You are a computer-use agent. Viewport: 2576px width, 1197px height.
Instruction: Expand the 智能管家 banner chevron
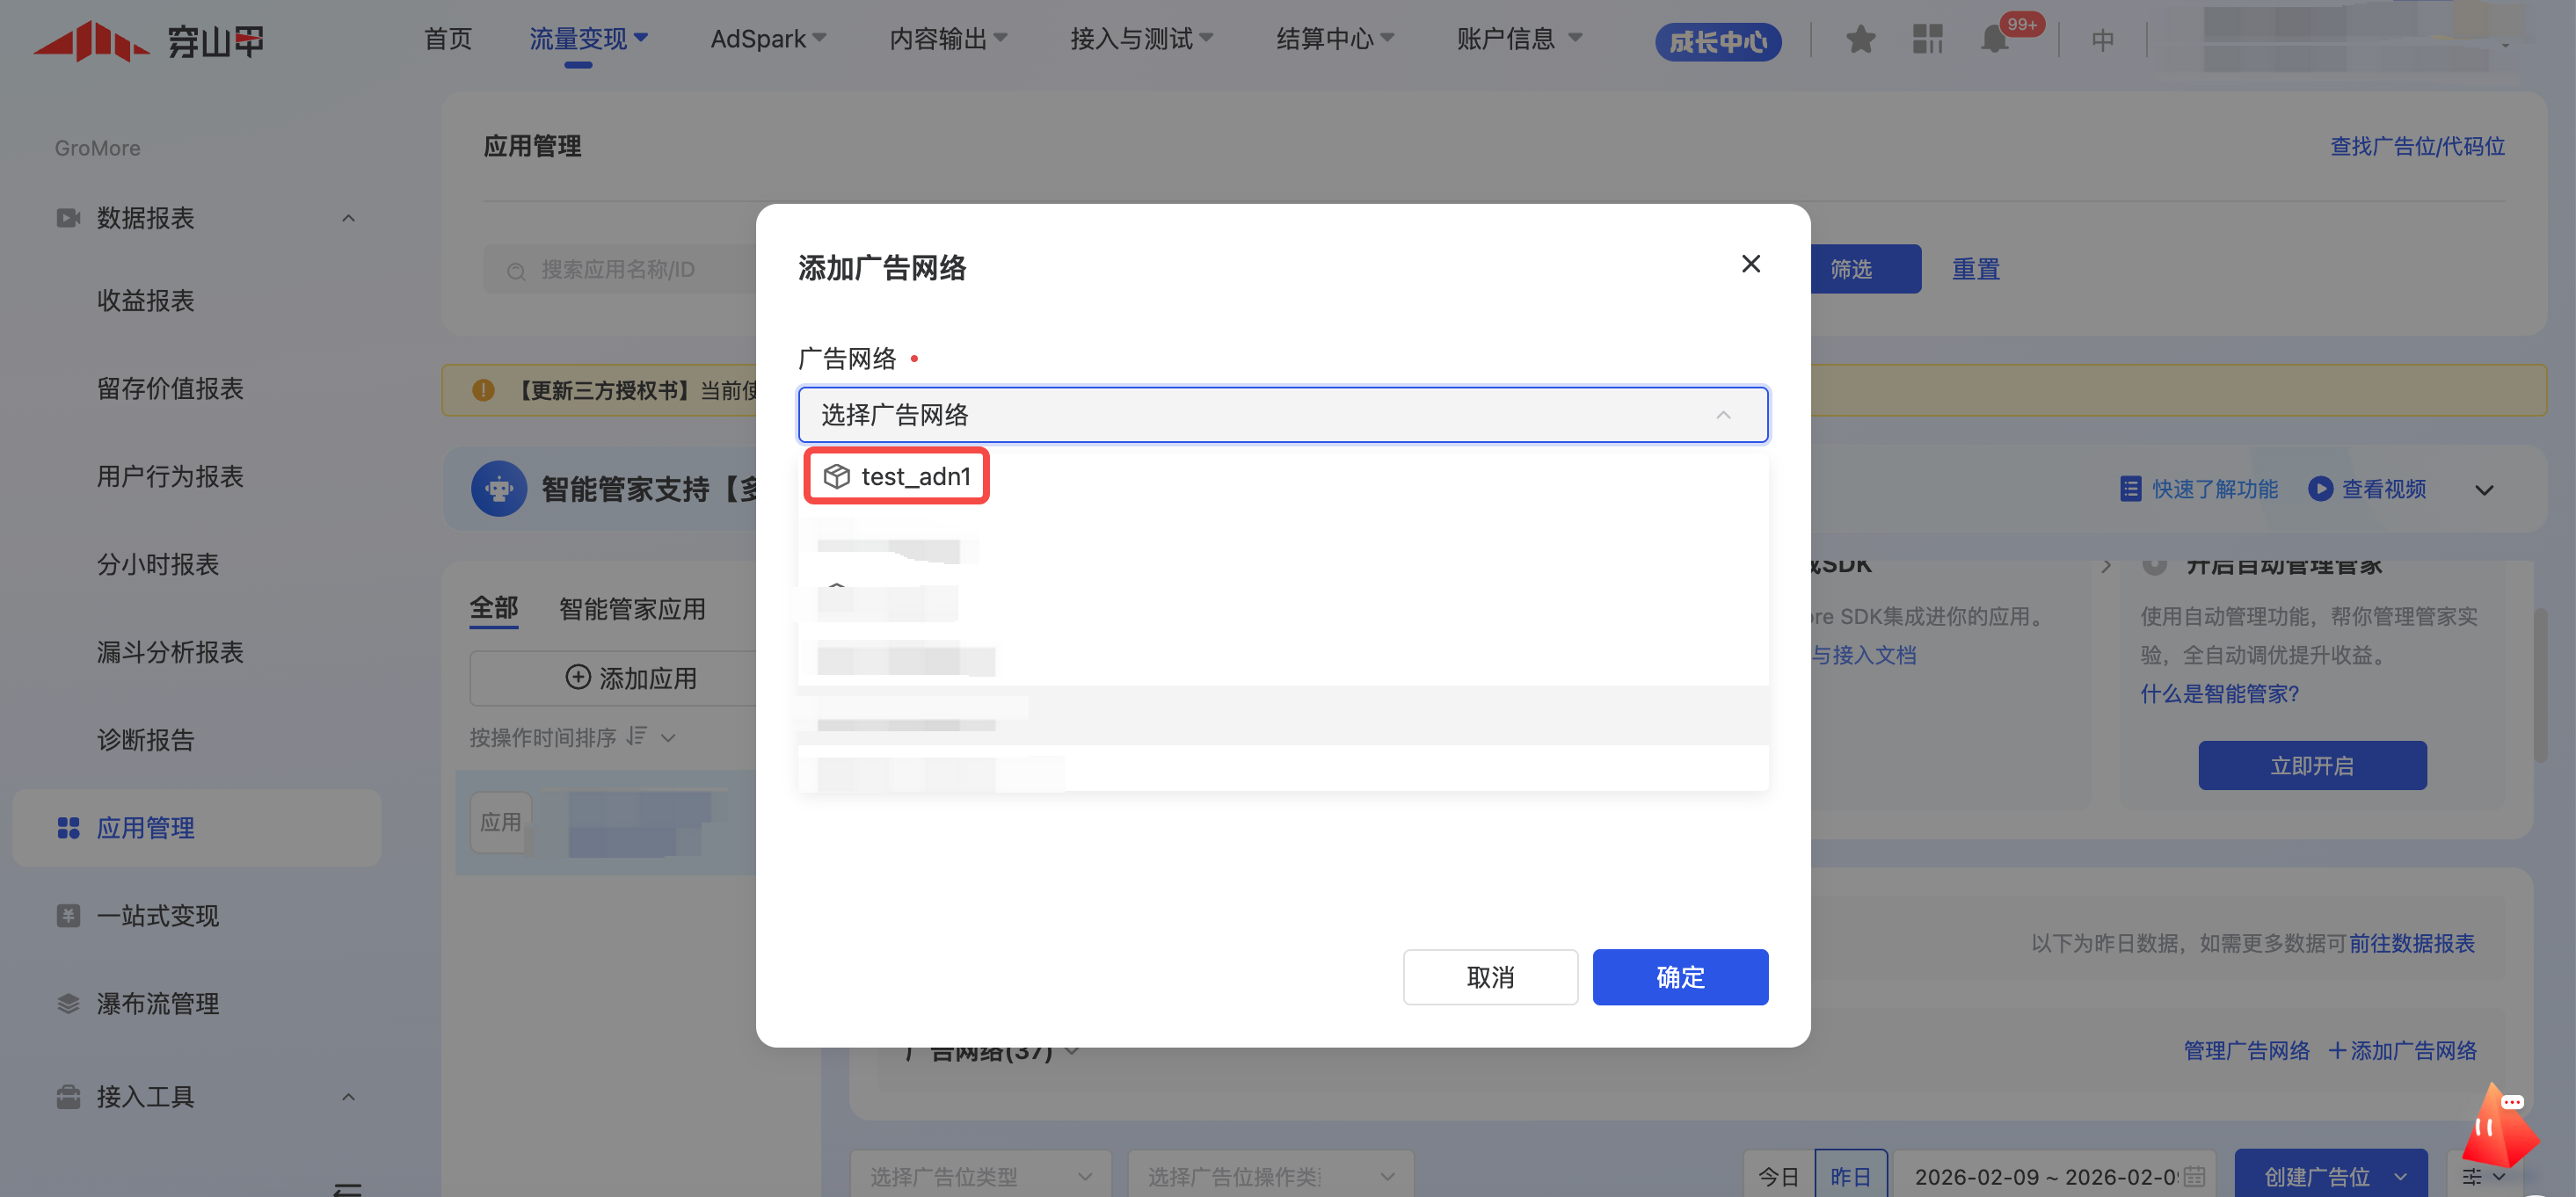pyautogui.click(x=2484, y=490)
